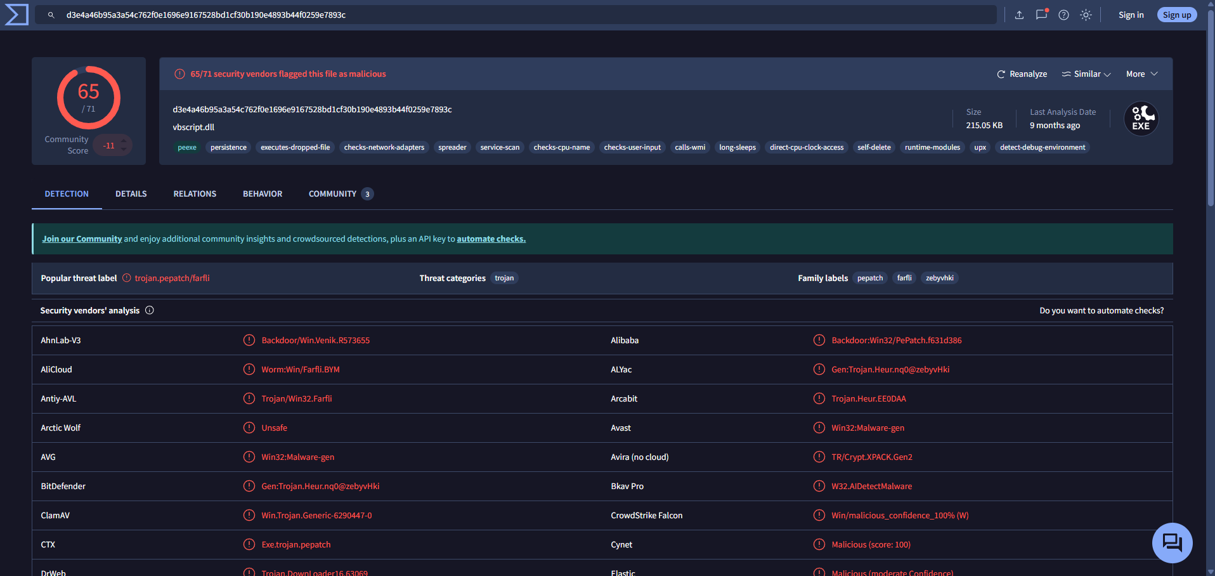Select the long-sleeps tag
The width and height of the screenshot is (1215, 576).
(737, 147)
